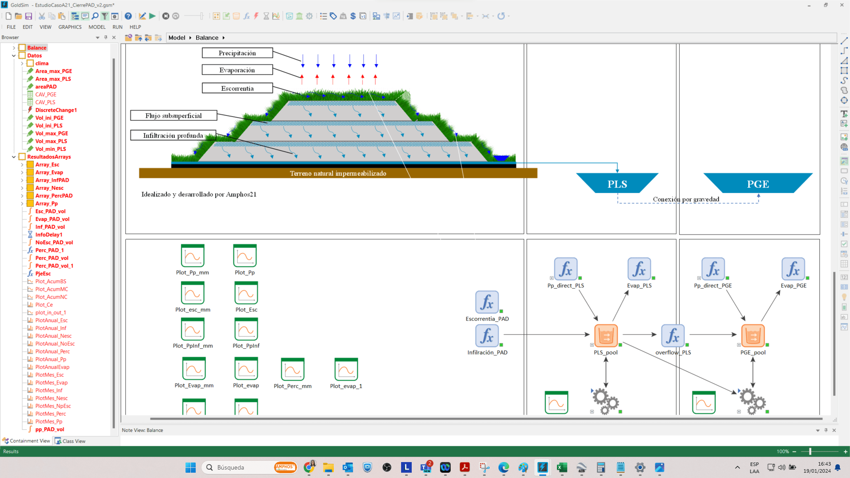The image size is (850, 478).
Task: Create an Expression element with the fx toolbar icon
Action: [x=246, y=16]
